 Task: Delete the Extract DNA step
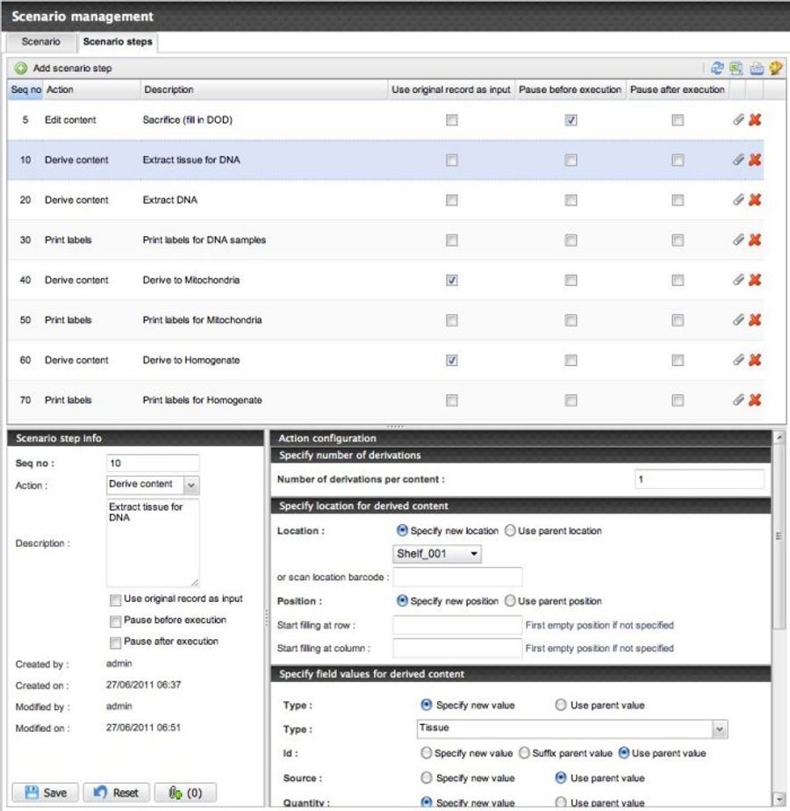pos(753,199)
